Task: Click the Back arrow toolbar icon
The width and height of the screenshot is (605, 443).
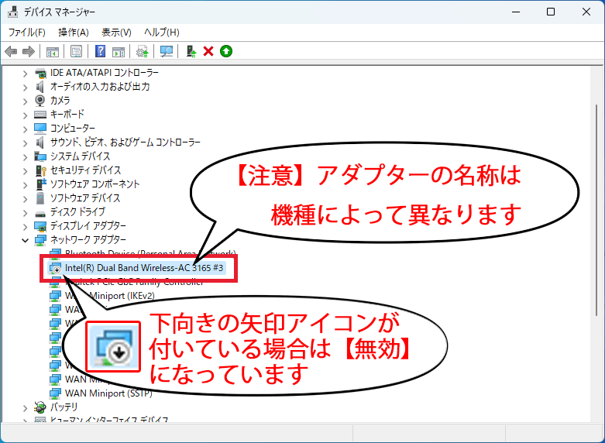Action: coord(11,51)
